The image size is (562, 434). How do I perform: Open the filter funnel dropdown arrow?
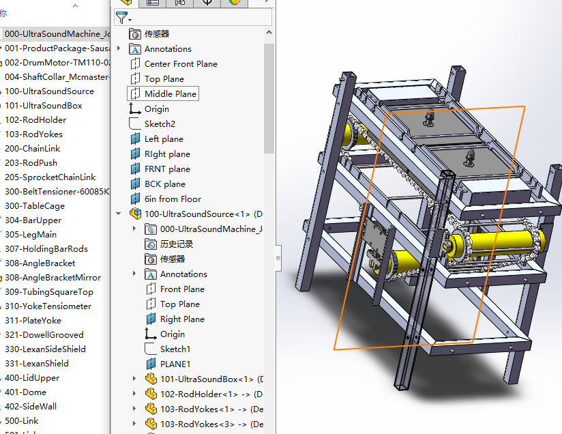pos(130,20)
